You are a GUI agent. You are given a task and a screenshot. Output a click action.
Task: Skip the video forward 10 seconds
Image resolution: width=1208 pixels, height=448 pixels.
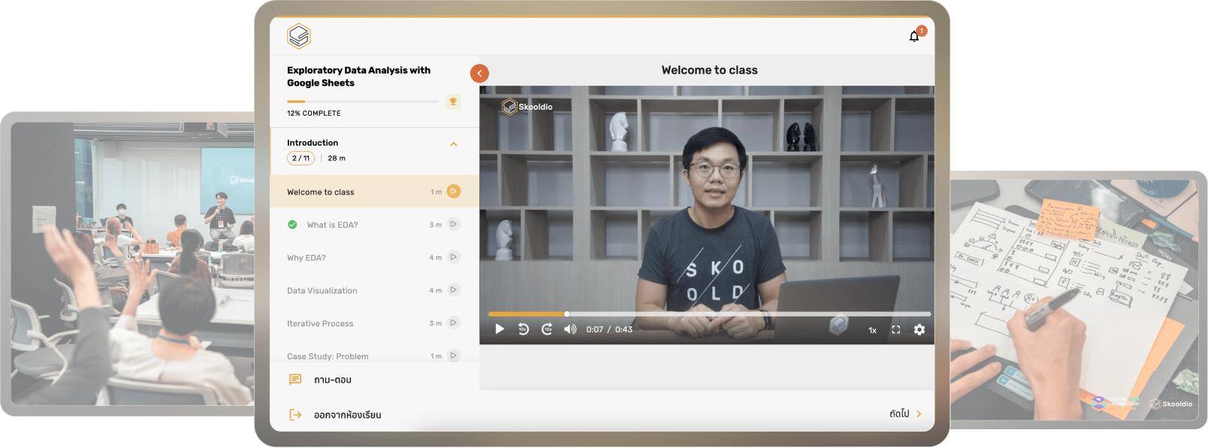[x=547, y=329]
